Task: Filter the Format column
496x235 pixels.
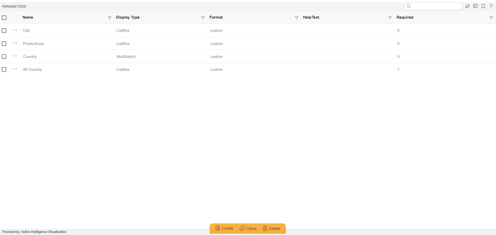Action: point(297,18)
